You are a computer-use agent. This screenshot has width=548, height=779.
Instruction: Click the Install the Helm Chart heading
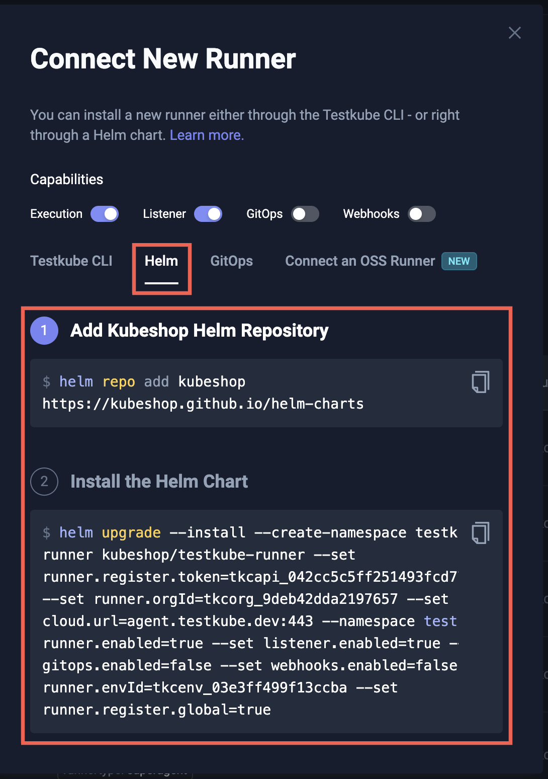tap(159, 482)
